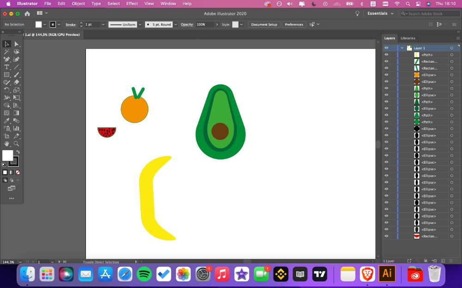
Task: Open the Effect menu
Action: pyautogui.click(x=132, y=4)
